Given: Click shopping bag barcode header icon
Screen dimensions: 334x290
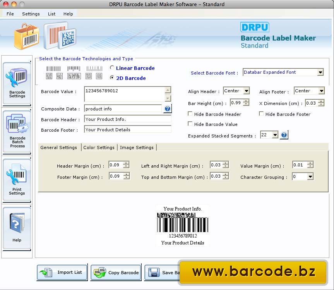Looking at the screenshot, I should click(x=27, y=37).
